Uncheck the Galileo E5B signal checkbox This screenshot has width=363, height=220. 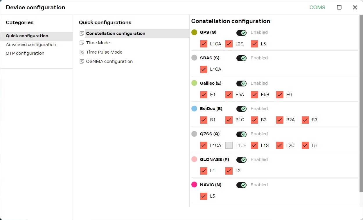254,95
